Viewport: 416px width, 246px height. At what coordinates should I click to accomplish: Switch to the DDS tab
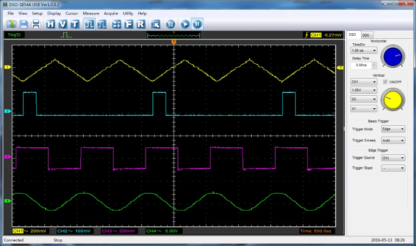pos(366,35)
